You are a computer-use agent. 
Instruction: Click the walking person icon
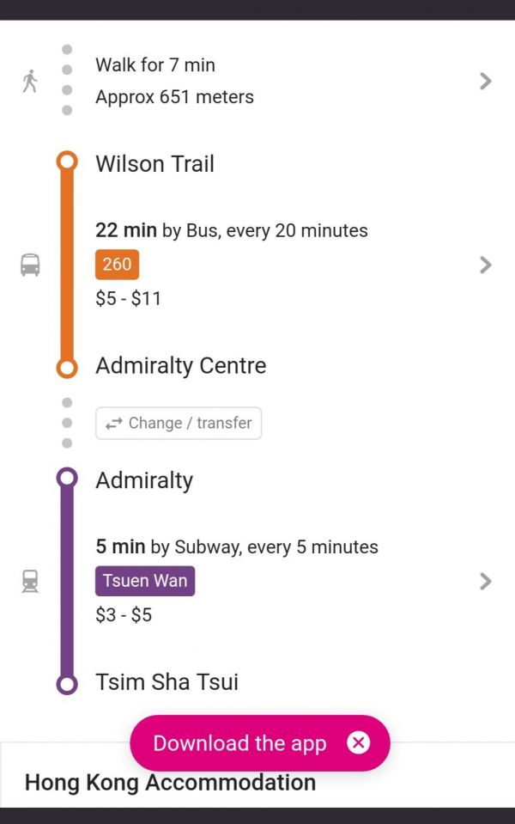(31, 82)
